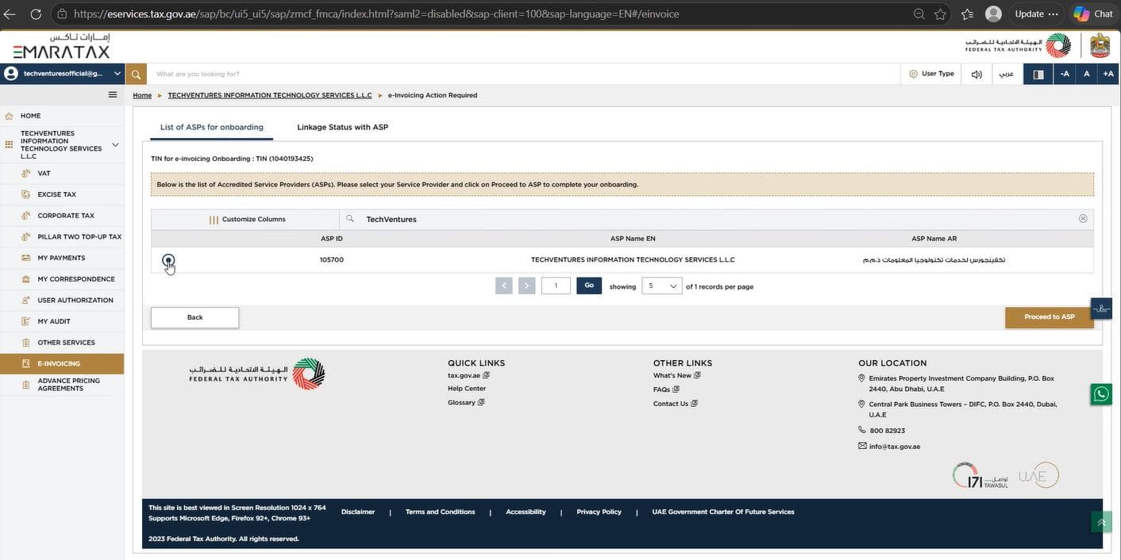Click the browser back arrow
This screenshot has width=1121, height=560.
pos(10,14)
